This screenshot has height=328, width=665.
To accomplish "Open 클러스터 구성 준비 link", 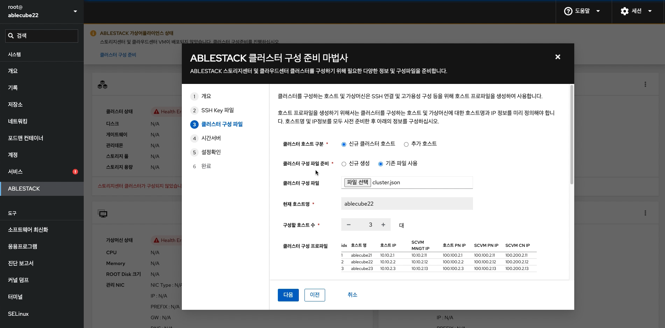I will [x=118, y=55].
